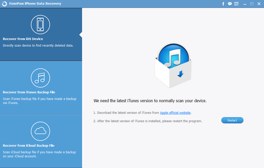Image resolution: width=264 pixels, height=168 pixels.
Task: Click the iPhone device icon in sidebar
Action: 40,24
